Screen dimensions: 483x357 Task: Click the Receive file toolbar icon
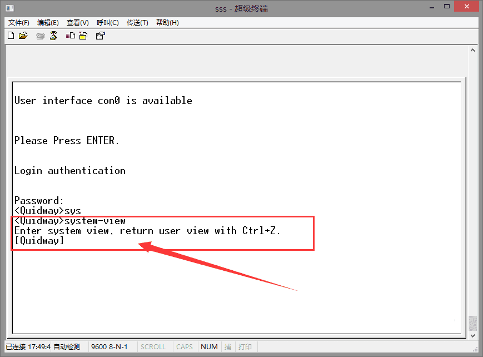[x=83, y=36]
